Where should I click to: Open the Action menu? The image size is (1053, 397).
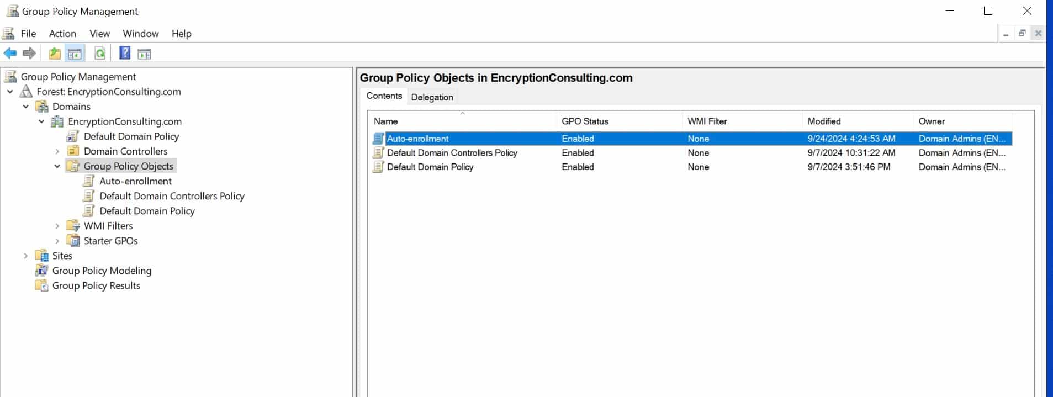tap(62, 34)
